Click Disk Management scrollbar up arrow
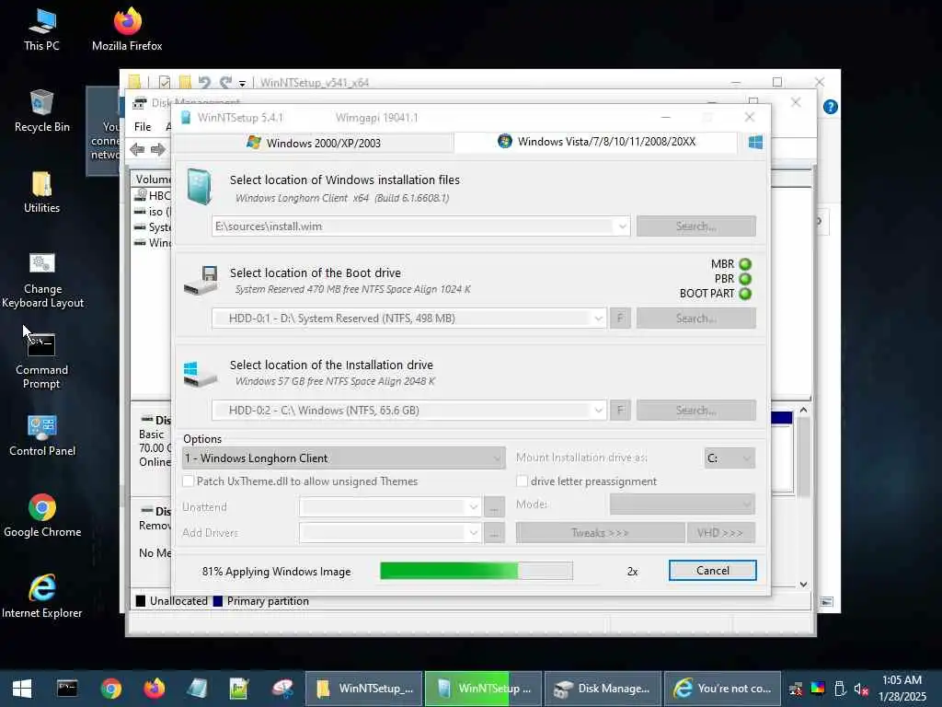The height and width of the screenshot is (707, 942). pos(803,410)
